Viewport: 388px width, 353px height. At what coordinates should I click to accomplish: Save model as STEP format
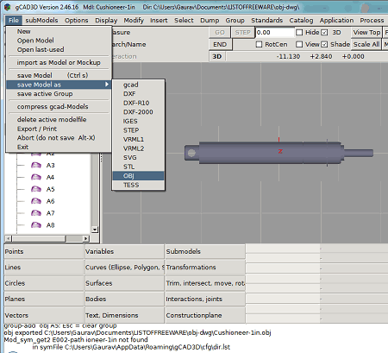(x=138, y=130)
